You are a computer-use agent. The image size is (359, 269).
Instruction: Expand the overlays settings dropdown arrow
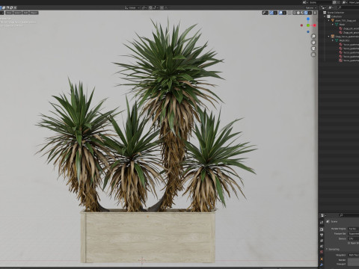click(x=284, y=13)
